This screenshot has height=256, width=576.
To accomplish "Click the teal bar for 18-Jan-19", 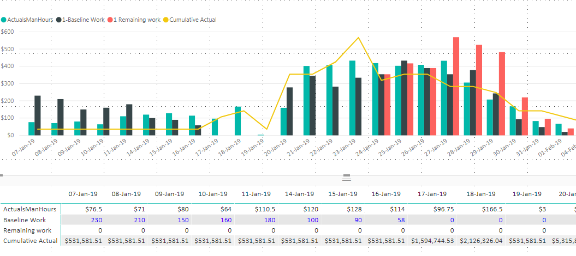I will tap(238, 121).
